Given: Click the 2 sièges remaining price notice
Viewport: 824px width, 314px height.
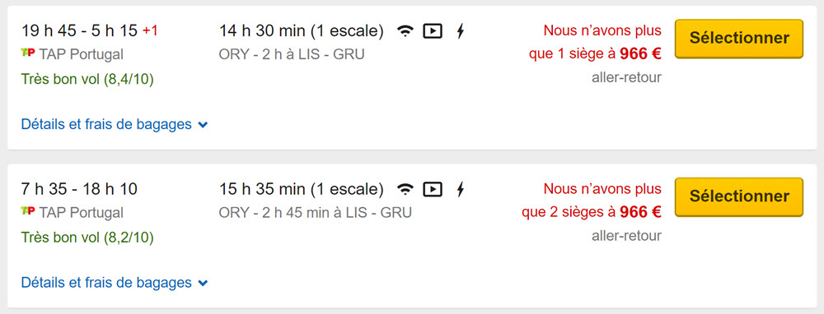Looking at the screenshot, I should (x=591, y=201).
